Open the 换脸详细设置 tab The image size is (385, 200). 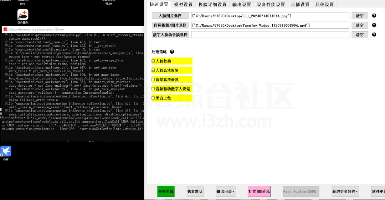point(212,4)
